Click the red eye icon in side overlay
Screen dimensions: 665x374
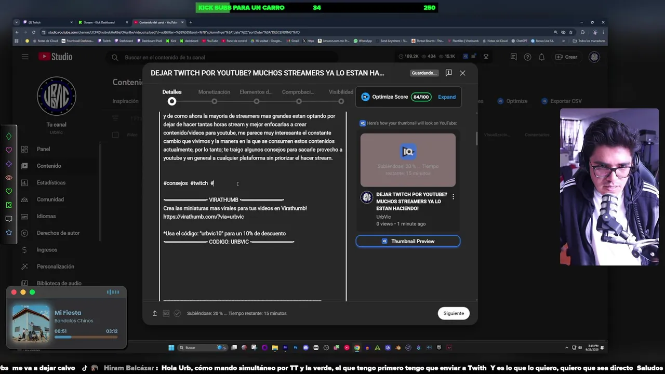coord(9,178)
